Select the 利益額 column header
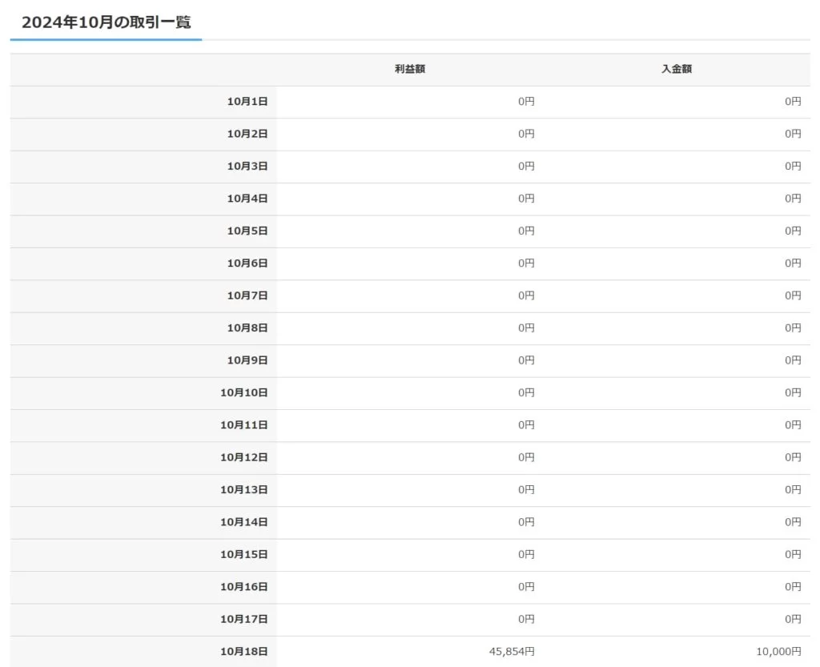Screen dimensions: 820x667 pos(410,69)
